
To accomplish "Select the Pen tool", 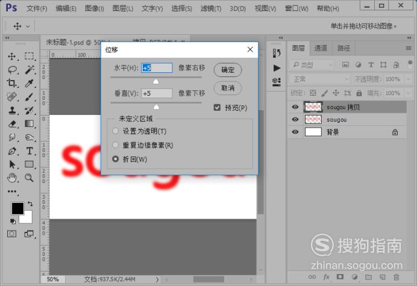I will (x=12, y=151).
